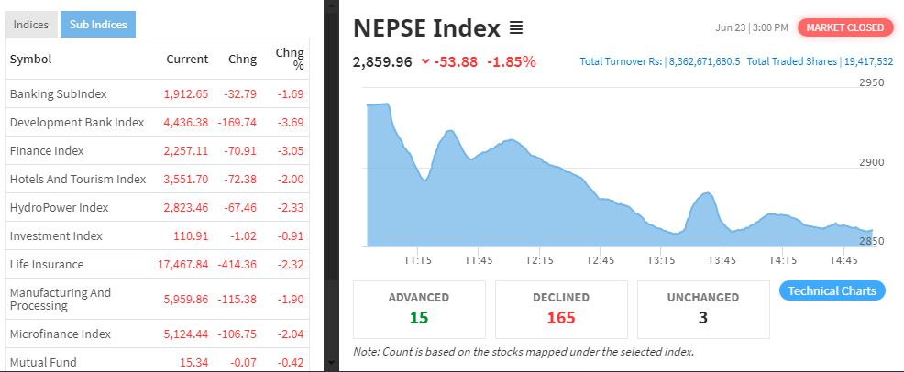Select the ADVANCED count box
This screenshot has height=372, width=904.
pos(419,309)
